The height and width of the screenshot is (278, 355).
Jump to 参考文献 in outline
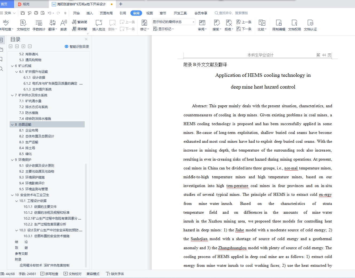[x=21, y=254]
